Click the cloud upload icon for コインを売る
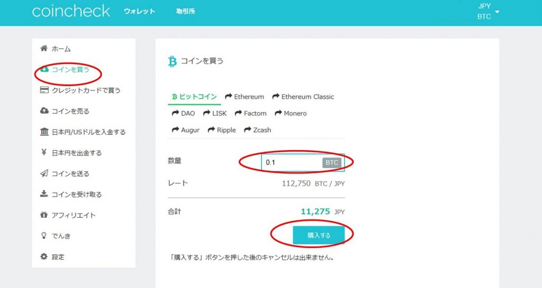The width and height of the screenshot is (542, 288). click(x=44, y=111)
